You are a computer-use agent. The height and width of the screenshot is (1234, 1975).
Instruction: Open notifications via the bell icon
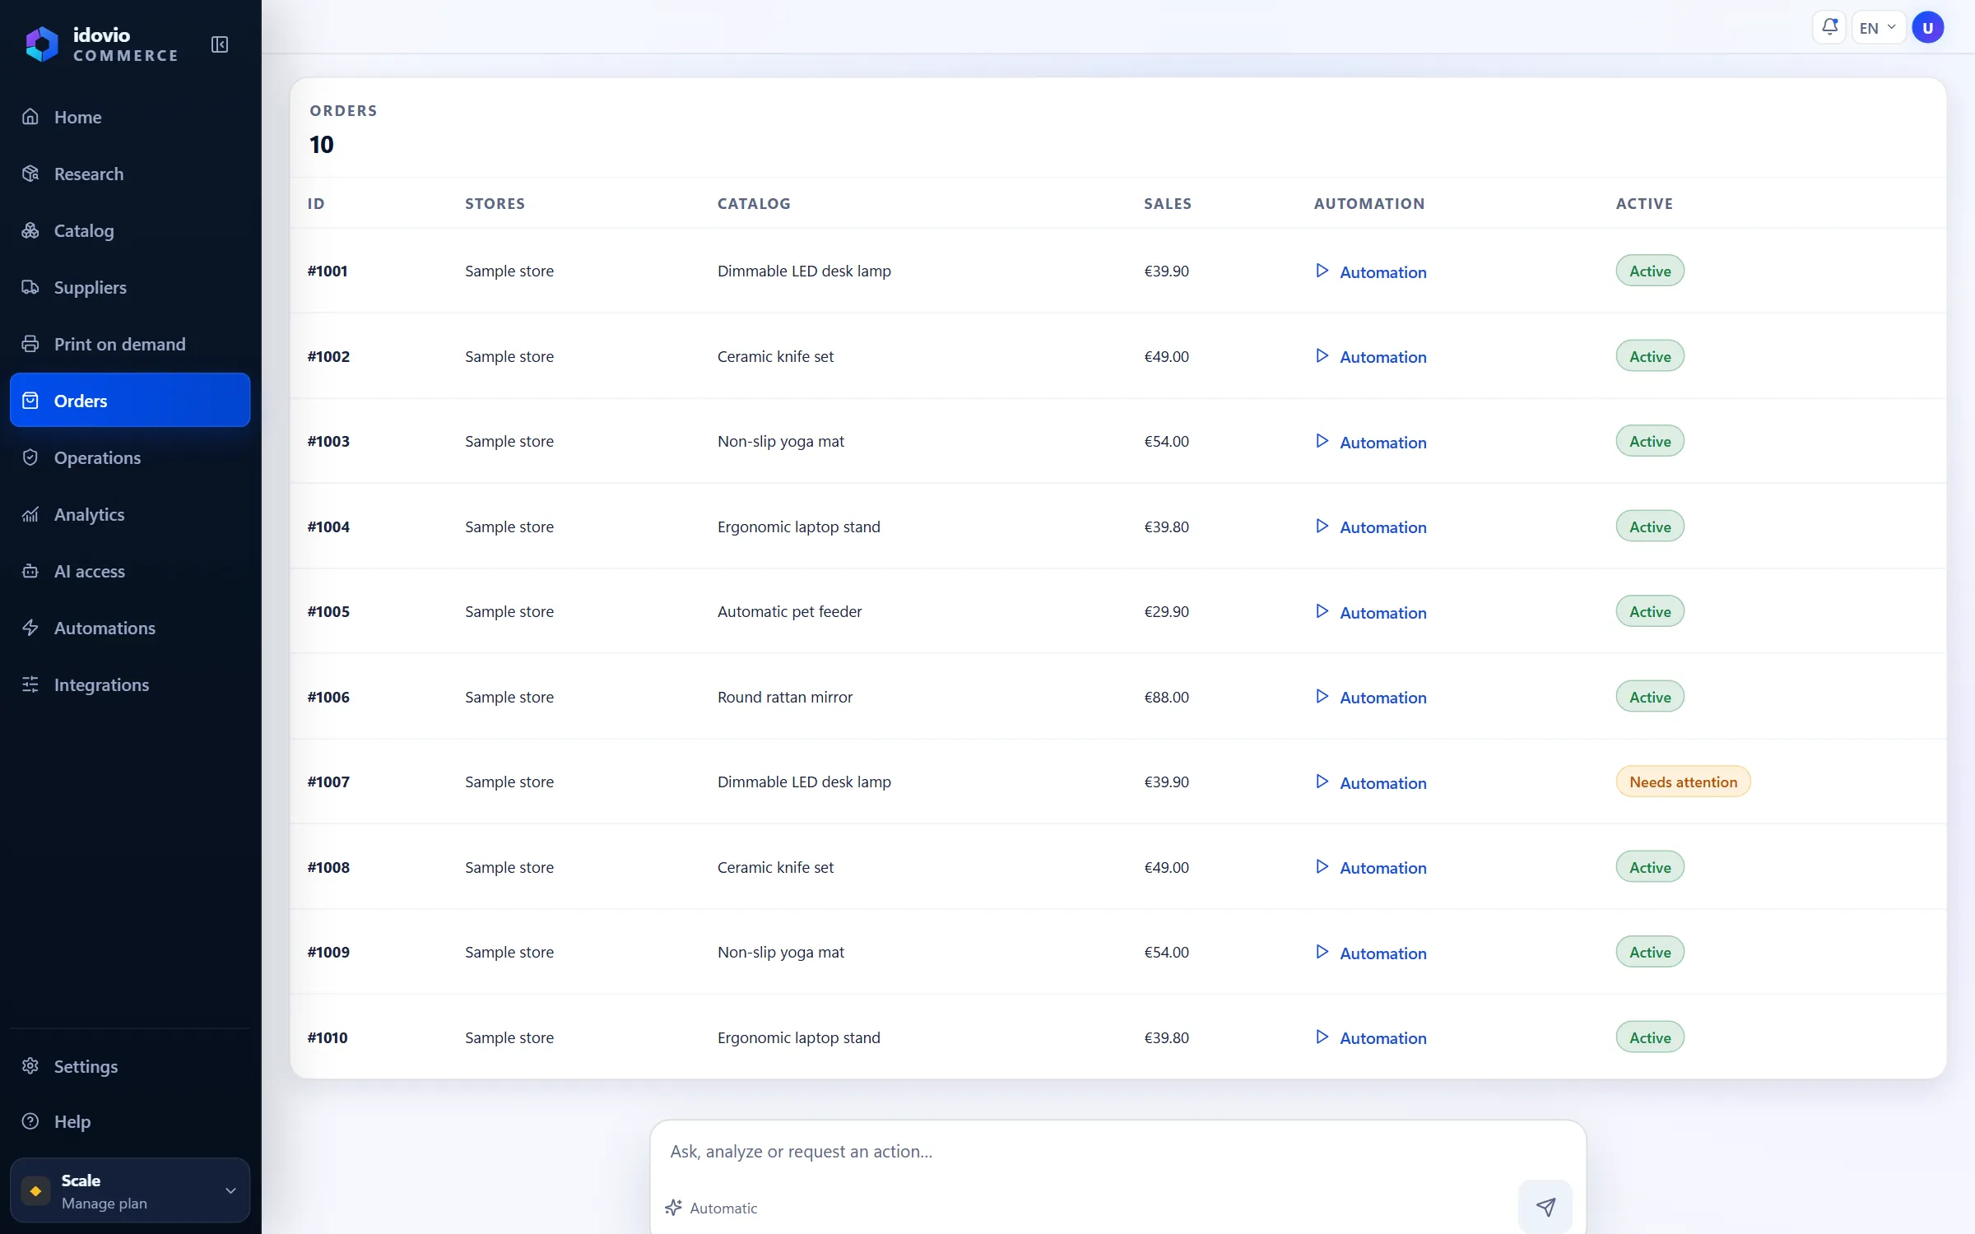pyautogui.click(x=1829, y=27)
